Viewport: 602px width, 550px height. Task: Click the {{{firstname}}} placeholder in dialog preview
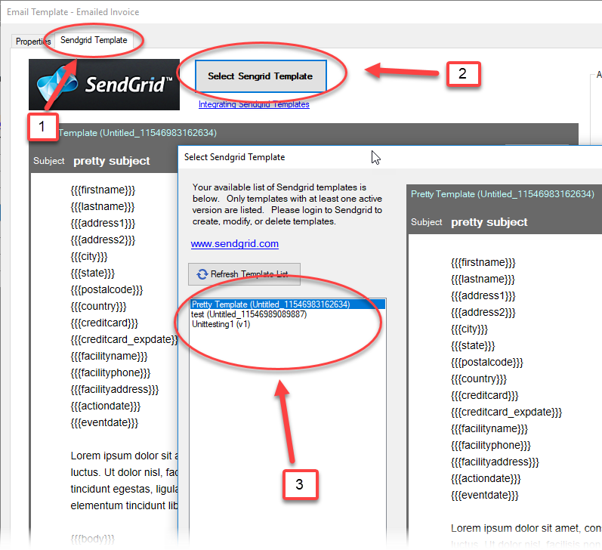coord(483,262)
